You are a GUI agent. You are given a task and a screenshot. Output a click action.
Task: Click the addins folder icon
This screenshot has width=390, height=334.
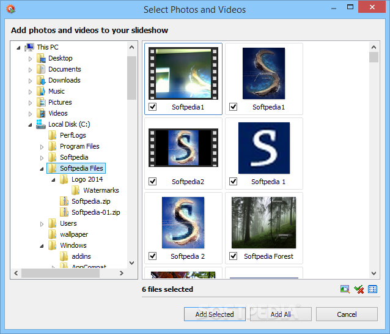(64, 256)
